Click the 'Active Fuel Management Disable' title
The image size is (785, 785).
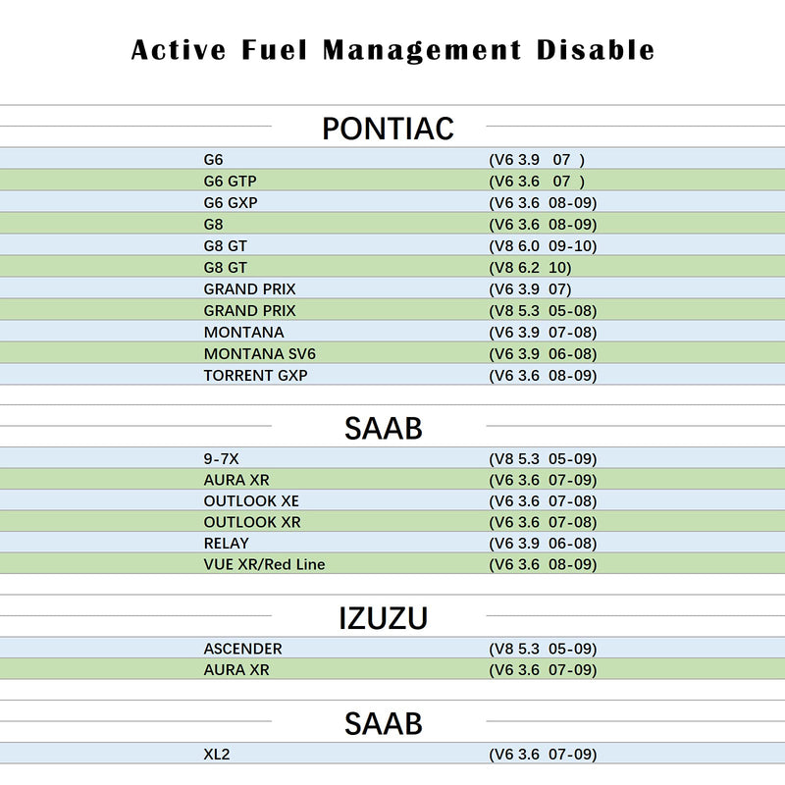(x=393, y=51)
